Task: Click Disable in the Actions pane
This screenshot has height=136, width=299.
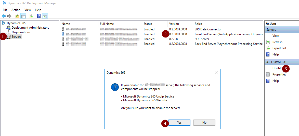Action: coord(277,68)
